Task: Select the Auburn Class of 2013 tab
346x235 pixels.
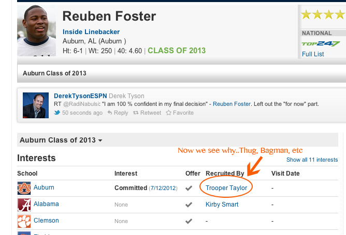Action: tap(54, 73)
